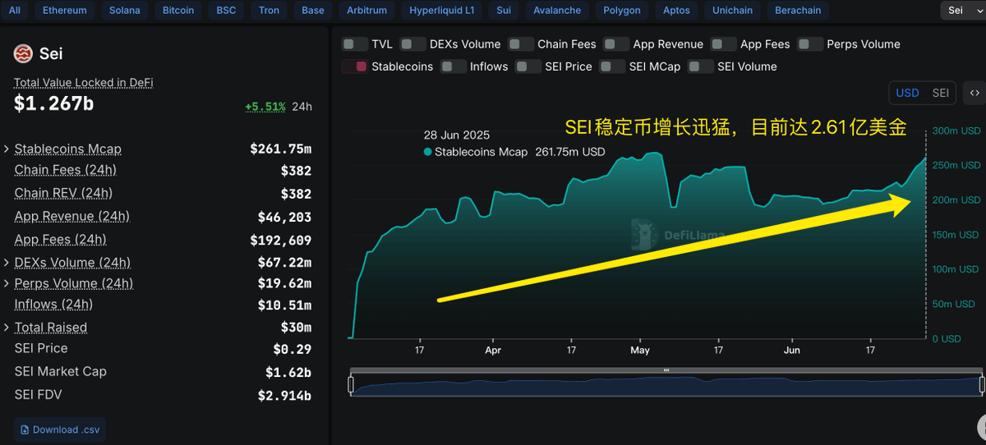Screen dimensions: 986x445
Task: Click the top grip of range selector
Action: click(x=666, y=370)
